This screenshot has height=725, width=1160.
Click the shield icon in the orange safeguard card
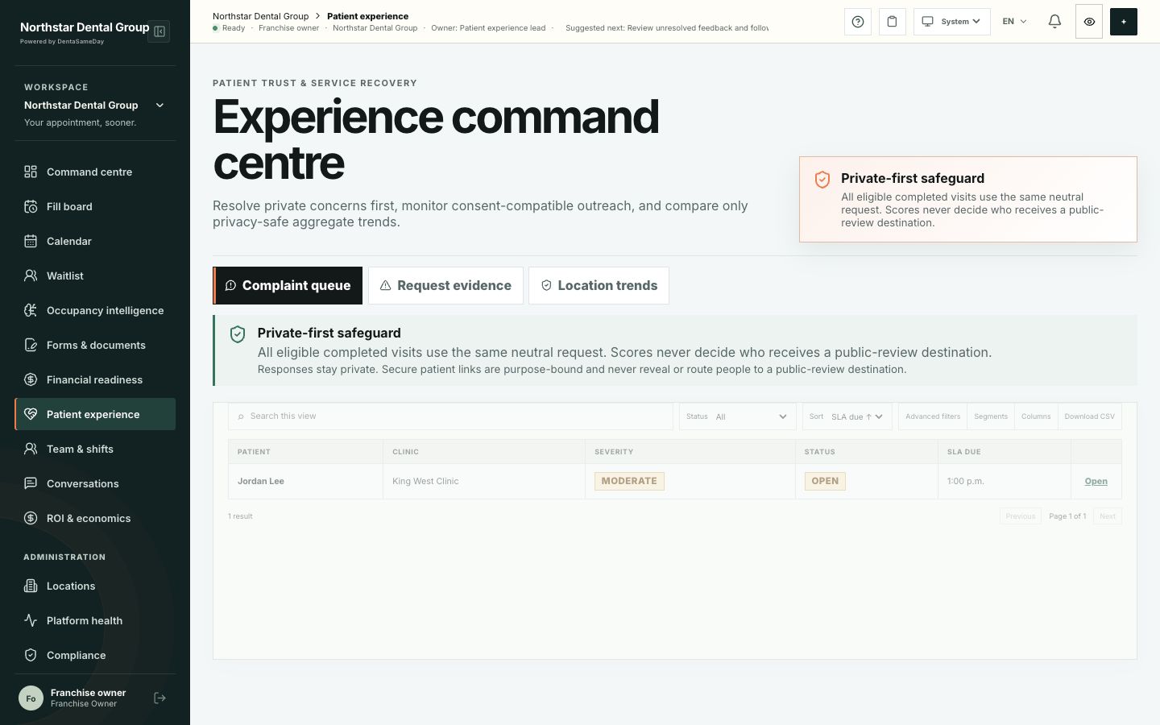pyautogui.click(x=822, y=179)
